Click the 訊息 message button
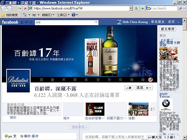 pos(140,88)
